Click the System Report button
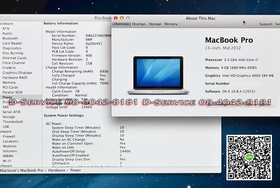 (221, 105)
